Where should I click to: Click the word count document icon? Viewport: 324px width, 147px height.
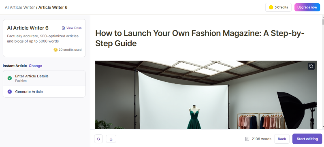coord(247,139)
